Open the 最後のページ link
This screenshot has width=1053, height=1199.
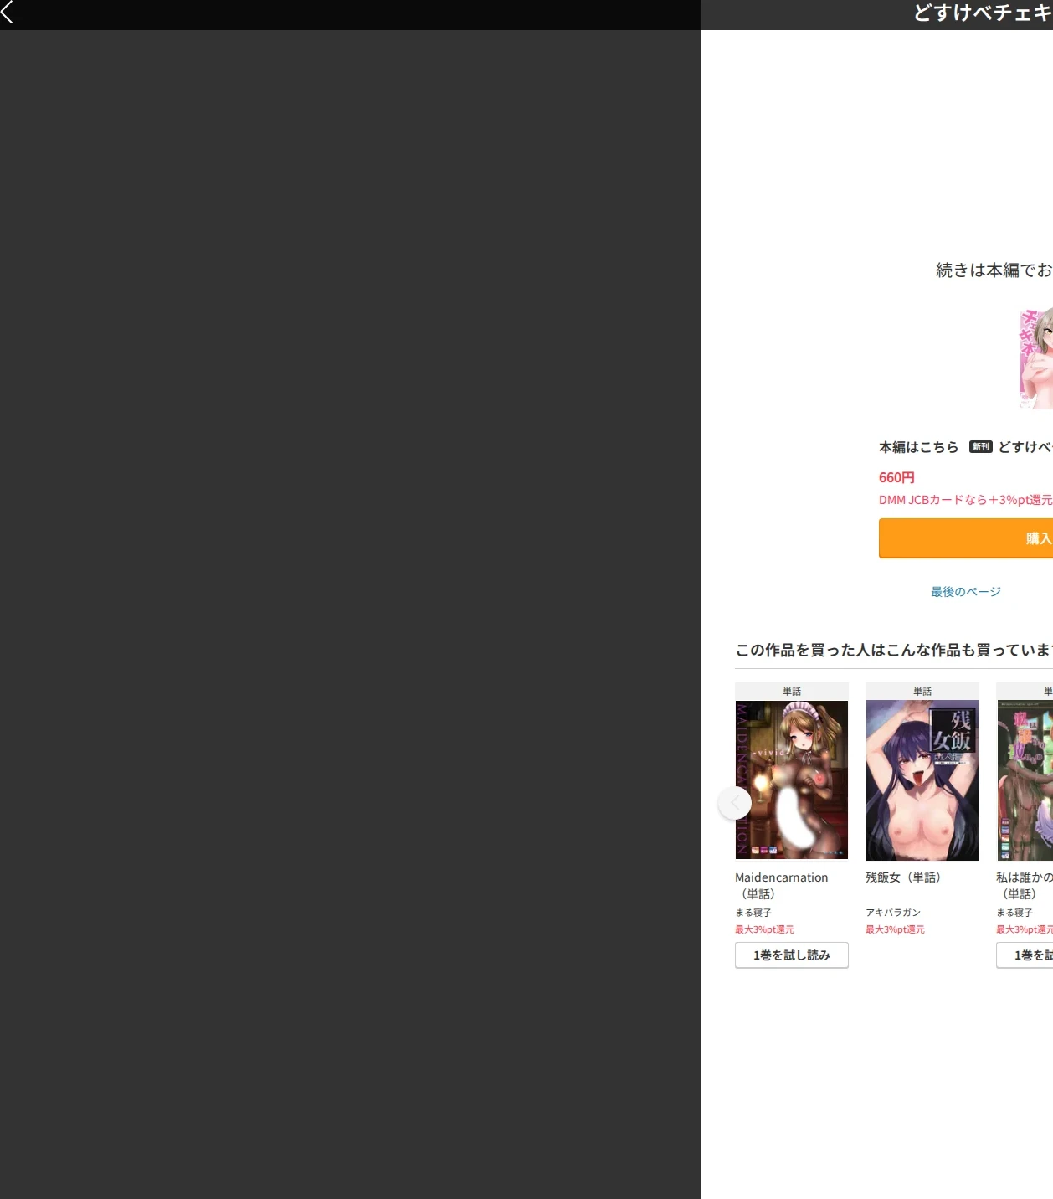click(966, 592)
